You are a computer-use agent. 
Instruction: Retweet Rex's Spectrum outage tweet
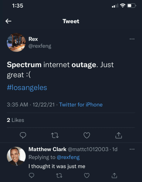click(x=55, y=135)
